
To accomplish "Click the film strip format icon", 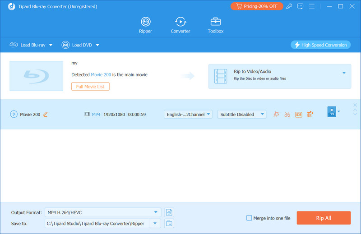I will click(87, 114).
